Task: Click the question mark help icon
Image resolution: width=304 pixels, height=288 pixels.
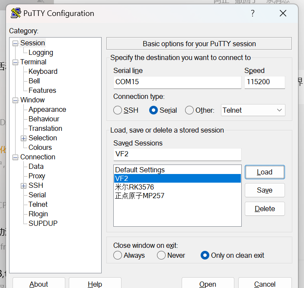Action: click(x=253, y=13)
